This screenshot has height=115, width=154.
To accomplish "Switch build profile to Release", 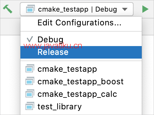I will click(x=53, y=52).
